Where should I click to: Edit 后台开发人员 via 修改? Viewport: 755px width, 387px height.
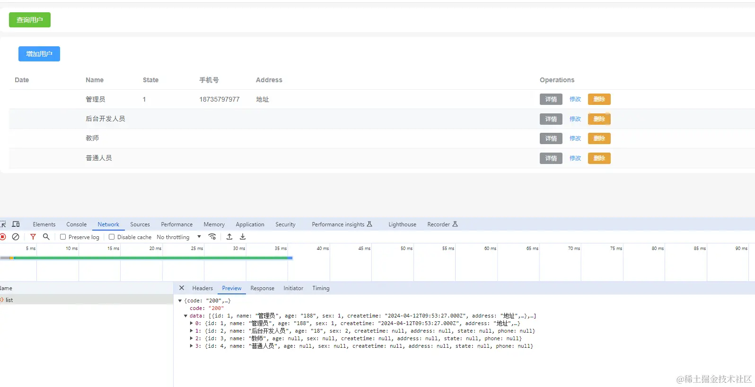(575, 119)
